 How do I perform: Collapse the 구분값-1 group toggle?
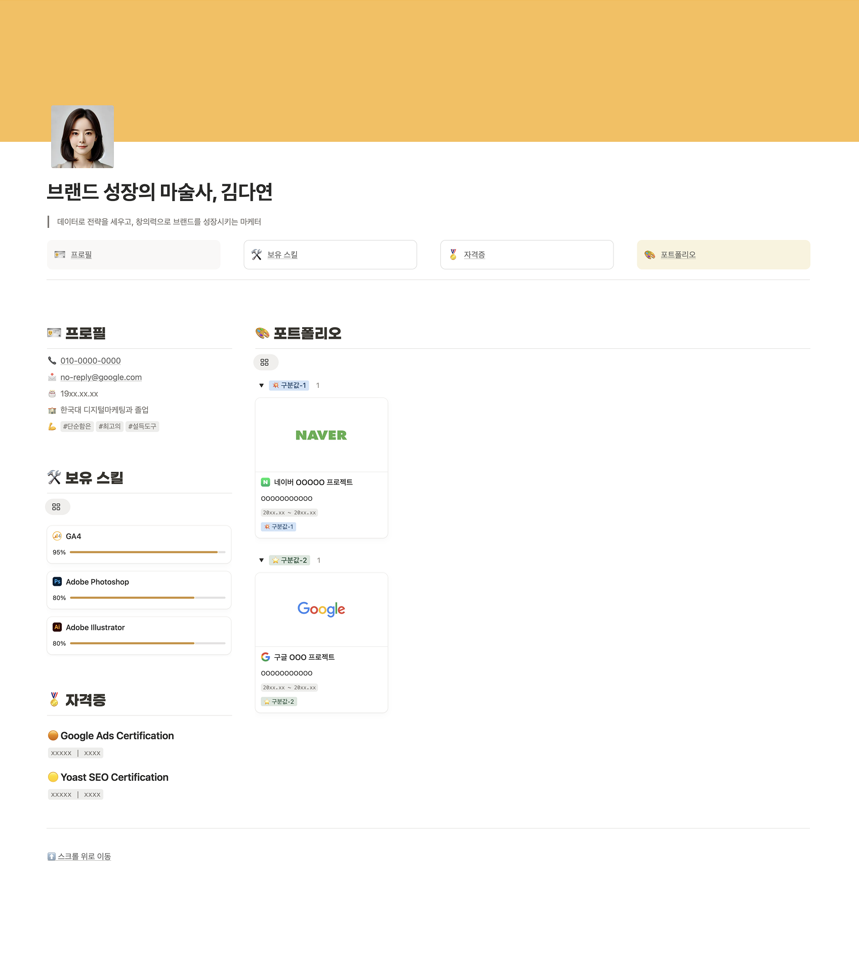261,385
